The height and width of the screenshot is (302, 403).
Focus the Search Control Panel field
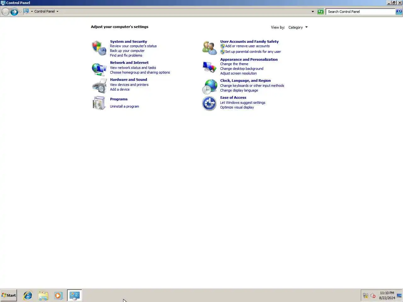click(360, 12)
